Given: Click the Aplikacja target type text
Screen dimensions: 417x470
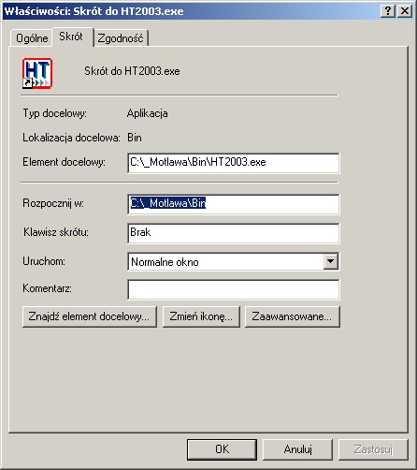Looking at the screenshot, I should [147, 113].
